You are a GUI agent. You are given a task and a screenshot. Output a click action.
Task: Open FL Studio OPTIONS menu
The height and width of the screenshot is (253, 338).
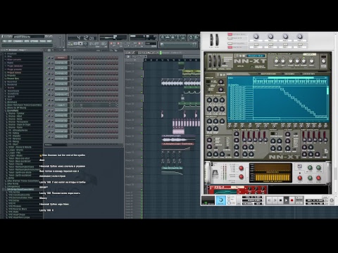[35, 41]
